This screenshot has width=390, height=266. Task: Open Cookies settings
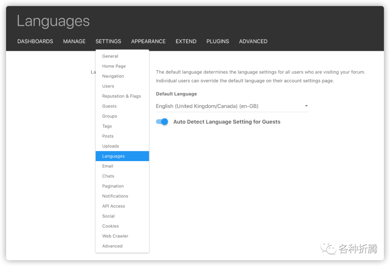pyautogui.click(x=122, y=226)
